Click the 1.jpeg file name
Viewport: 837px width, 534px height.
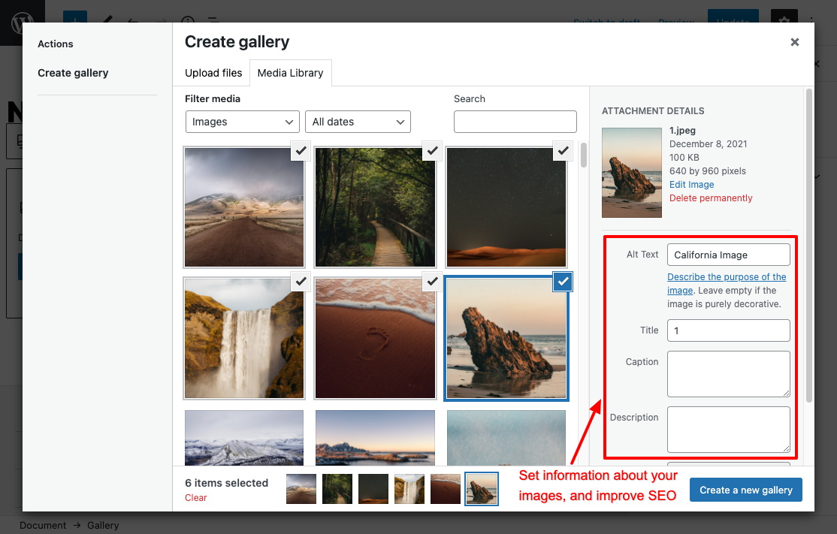[x=683, y=130]
